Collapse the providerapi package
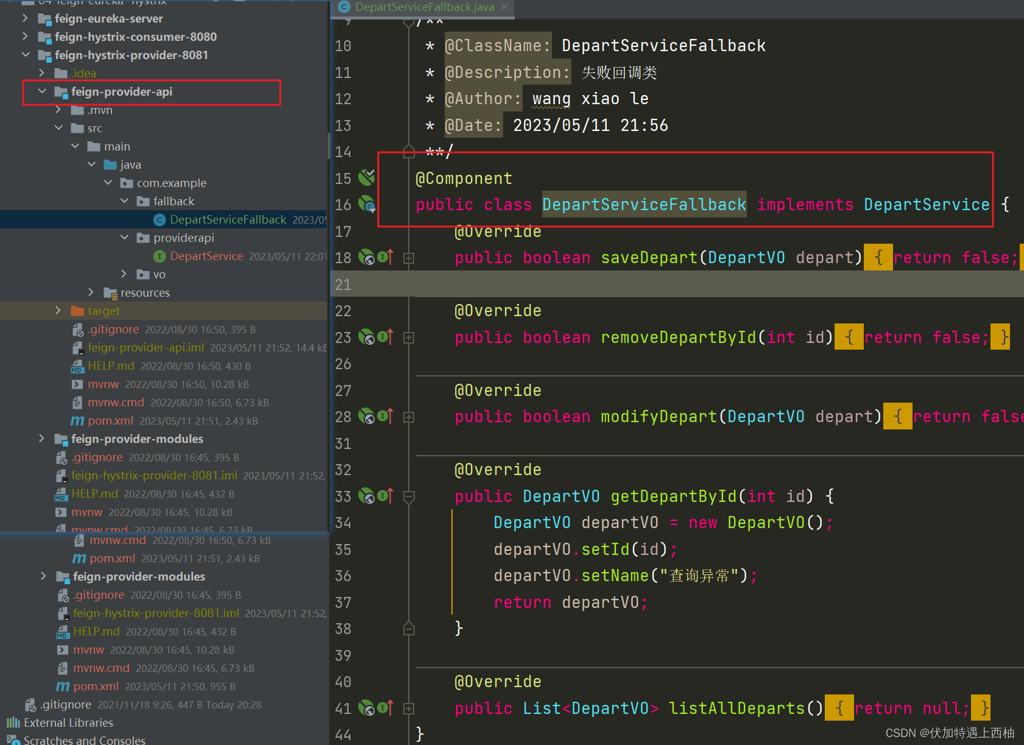 pyautogui.click(x=124, y=238)
